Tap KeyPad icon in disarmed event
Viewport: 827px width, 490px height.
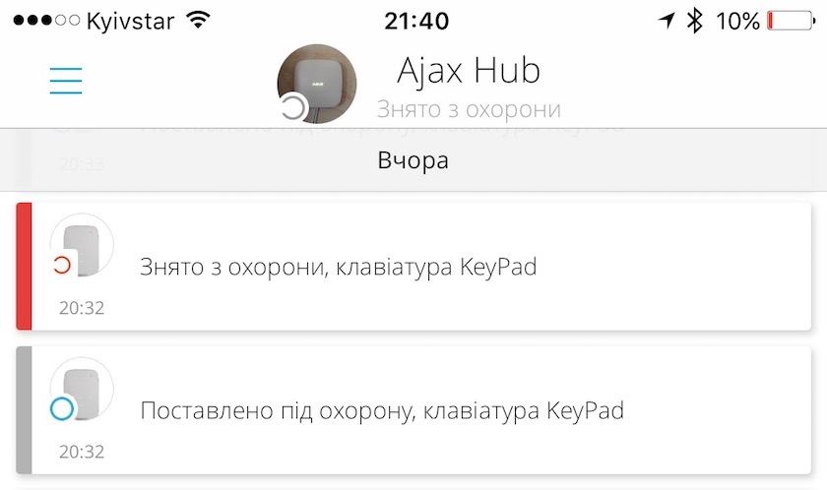point(82,245)
